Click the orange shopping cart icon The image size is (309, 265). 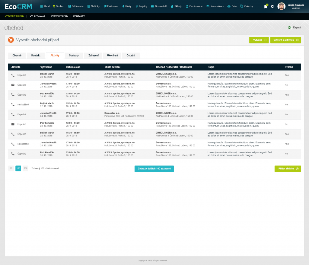(11, 40)
